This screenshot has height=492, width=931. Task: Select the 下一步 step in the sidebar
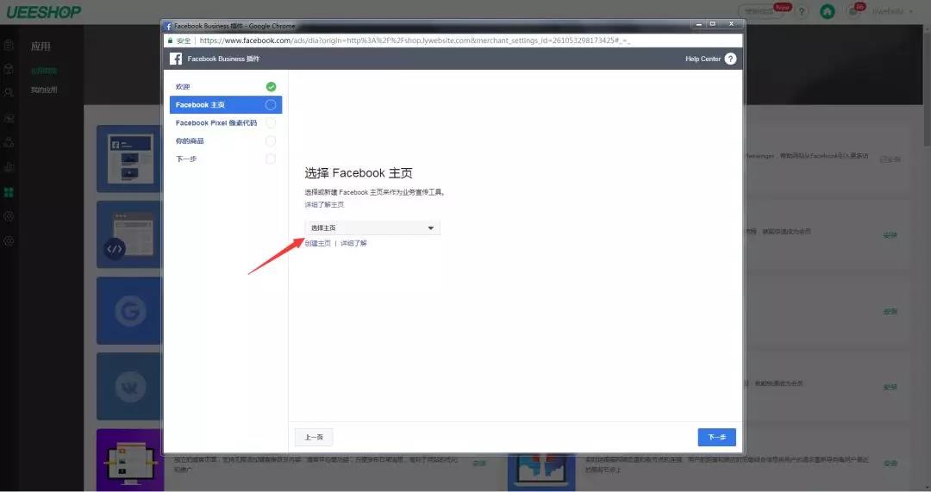(x=226, y=159)
